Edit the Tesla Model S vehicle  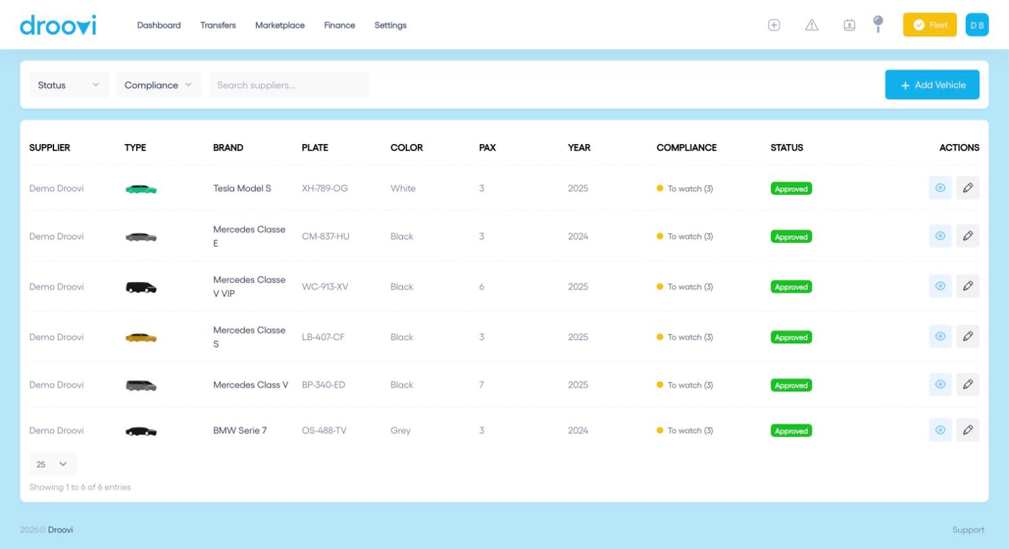point(968,188)
